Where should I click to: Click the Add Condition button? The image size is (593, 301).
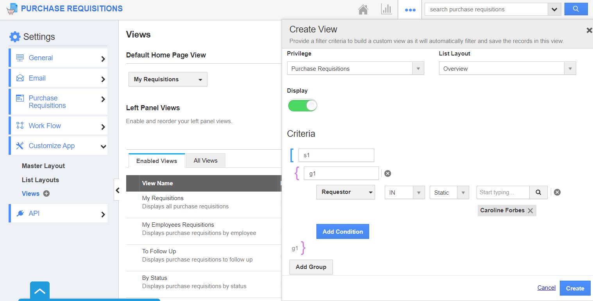tap(343, 231)
